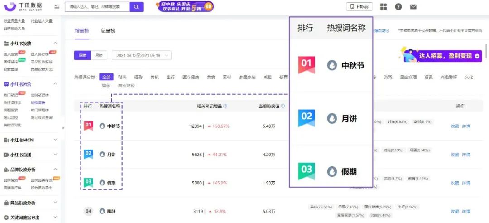Click 详情 for the 中秋节 row
Viewport: 489px width, 223px height.
[x=466, y=126]
